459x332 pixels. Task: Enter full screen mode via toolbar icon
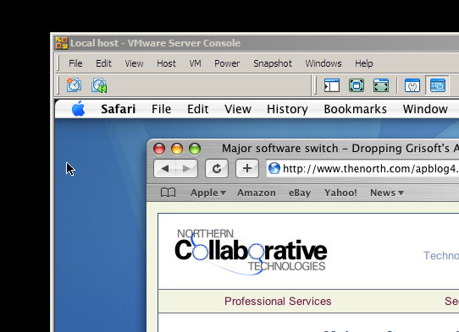pyautogui.click(x=357, y=85)
